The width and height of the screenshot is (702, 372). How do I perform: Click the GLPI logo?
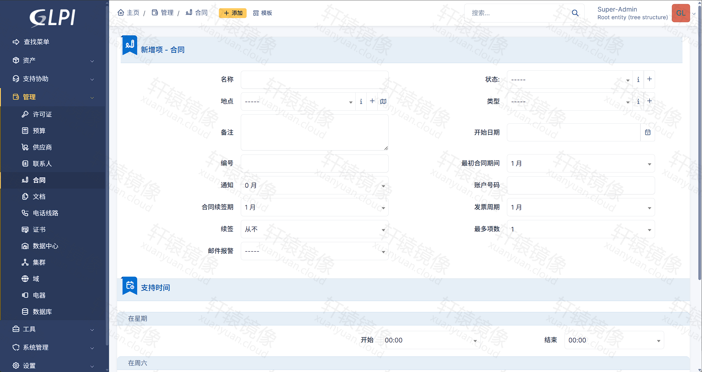point(52,17)
